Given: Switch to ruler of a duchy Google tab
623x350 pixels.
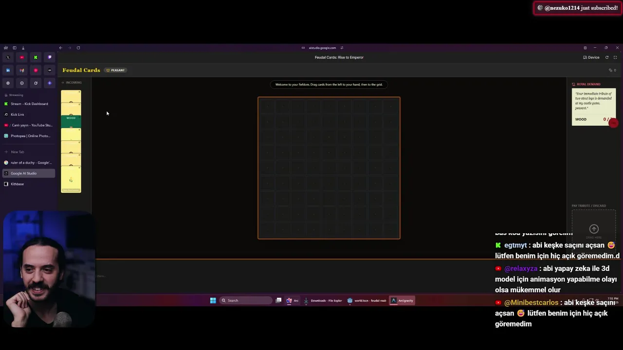Looking at the screenshot, I should coord(29,162).
